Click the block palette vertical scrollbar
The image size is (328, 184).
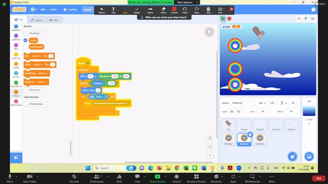71,148
